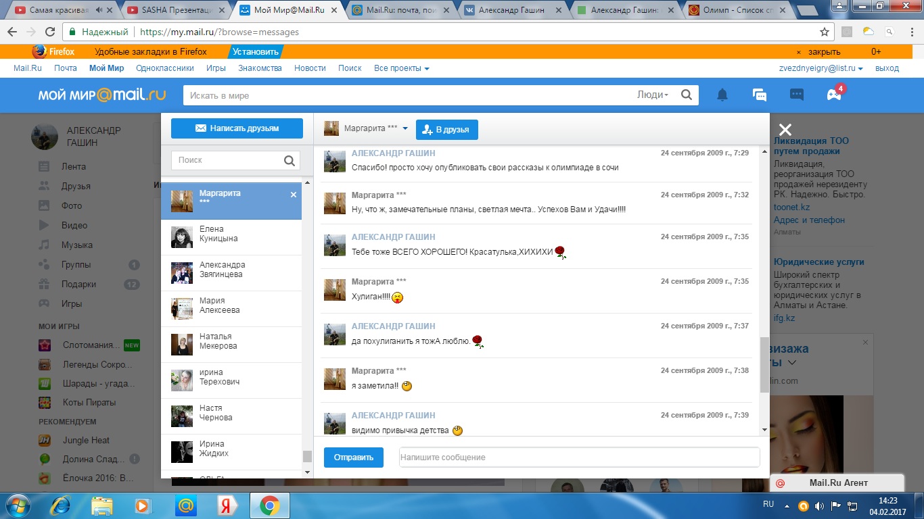Screen dimensions: 924x519
Task: Open games controller icon with badge 4
Action: click(835, 94)
